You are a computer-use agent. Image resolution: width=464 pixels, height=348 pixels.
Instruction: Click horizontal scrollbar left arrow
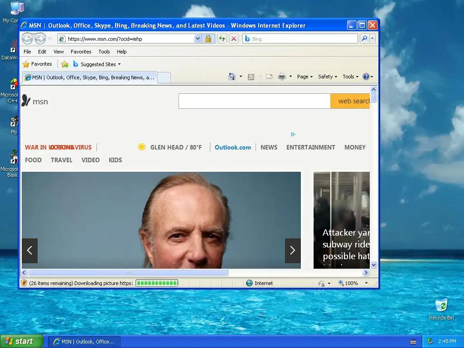point(24,272)
